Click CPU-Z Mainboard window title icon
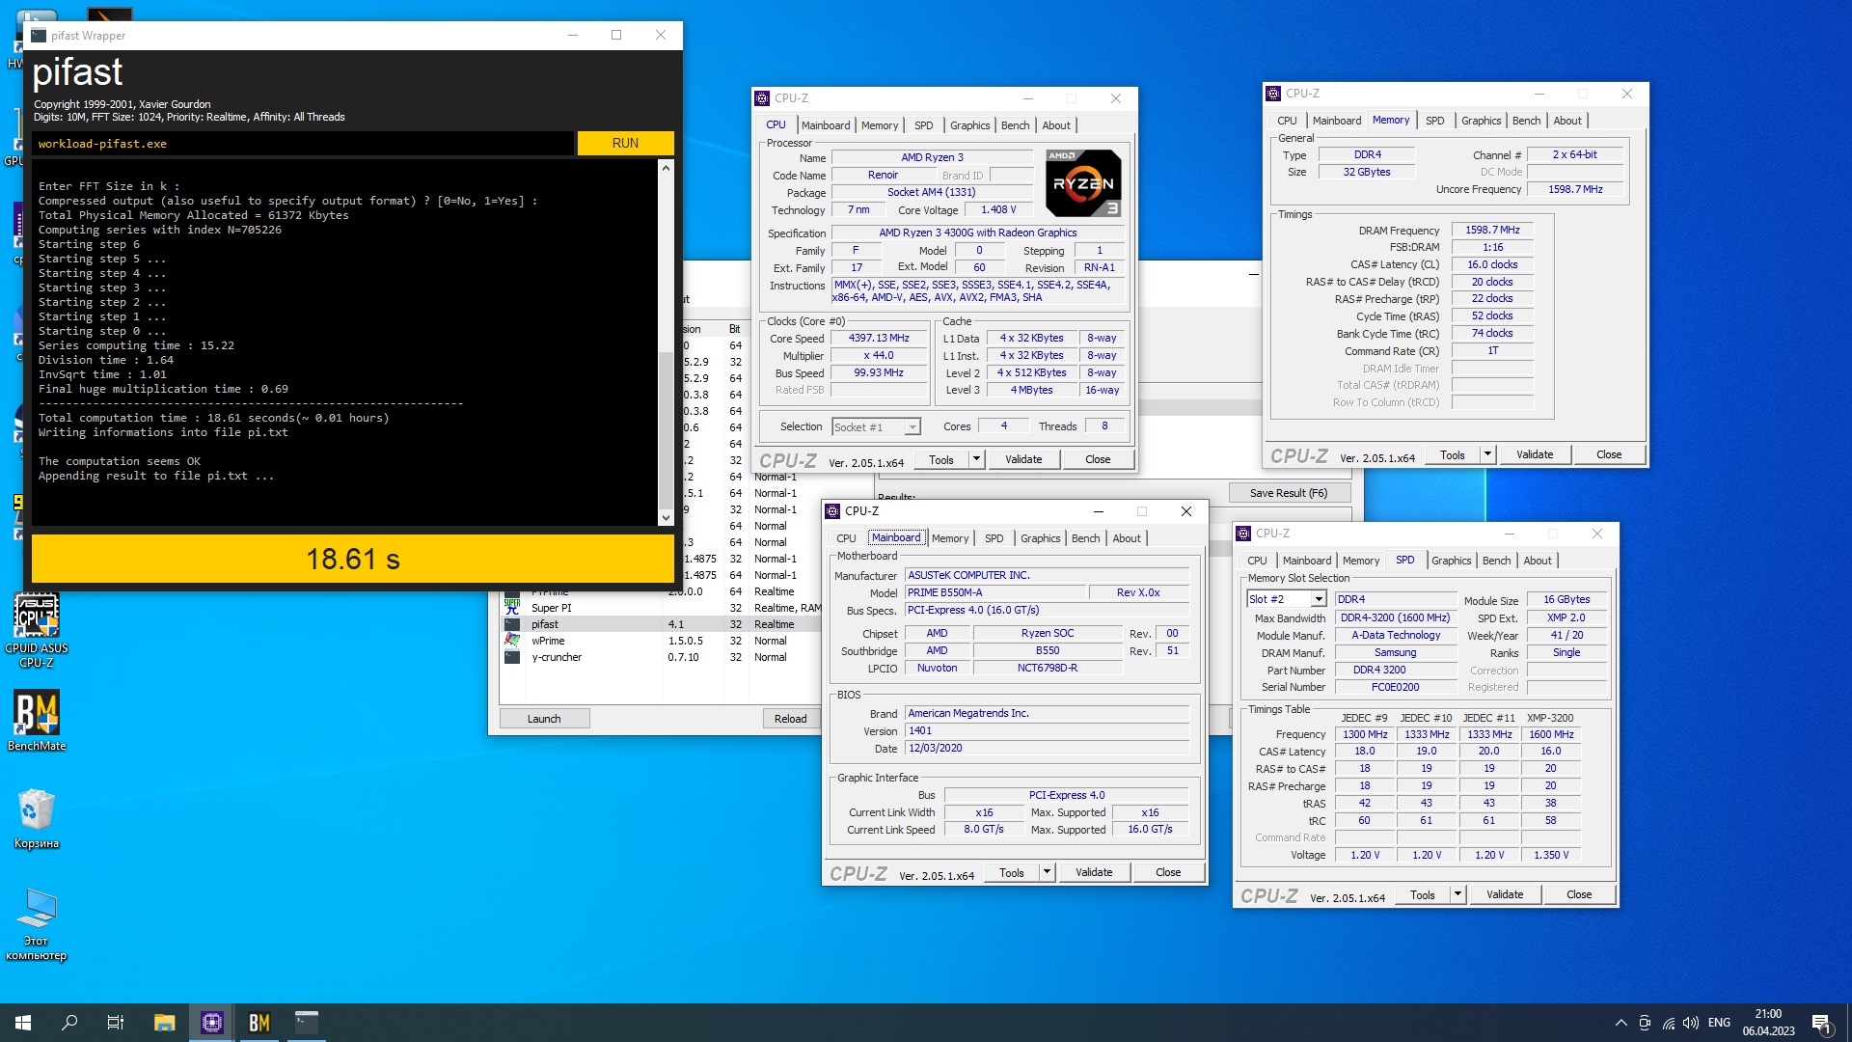This screenshot has height=1042, width=1852. 832,511
